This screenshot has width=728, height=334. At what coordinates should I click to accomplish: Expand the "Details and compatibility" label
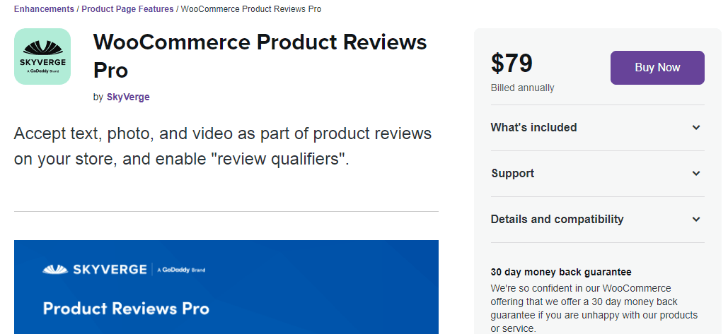coord(557,220)
